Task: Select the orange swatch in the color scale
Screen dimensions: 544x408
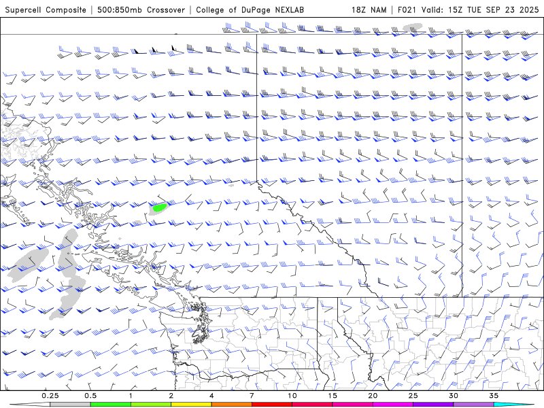Action: (231, 405)
